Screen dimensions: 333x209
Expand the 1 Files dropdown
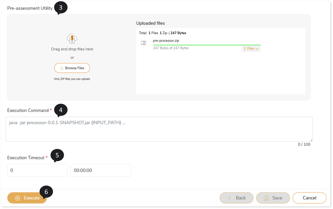pos(251,49)
